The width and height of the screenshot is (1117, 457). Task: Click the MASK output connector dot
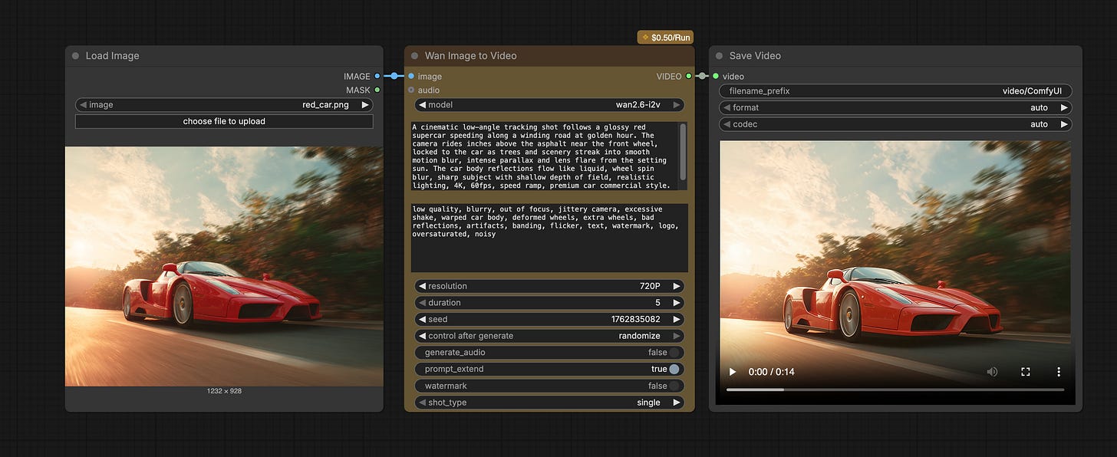click(x=377, y=90)
